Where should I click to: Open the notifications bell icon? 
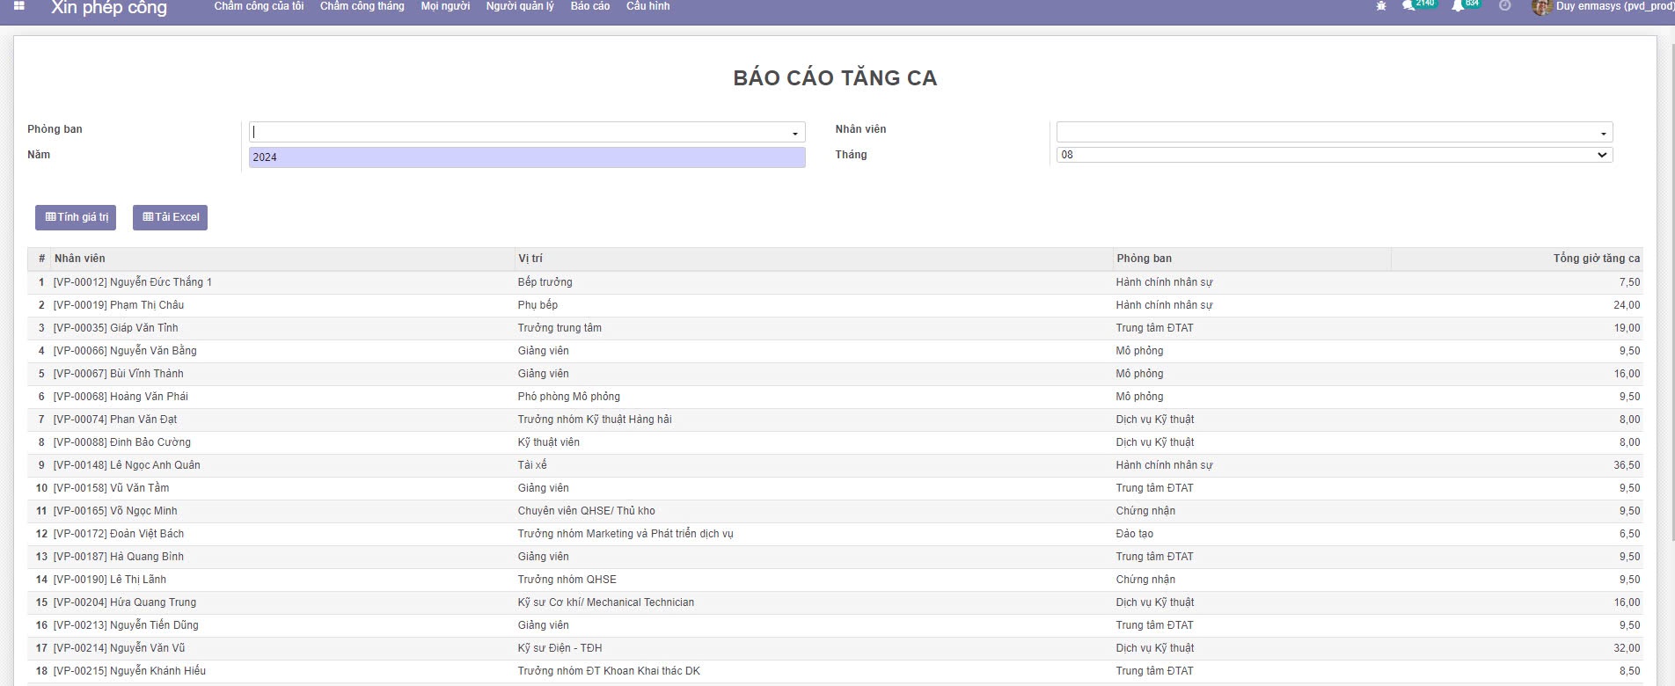pyautogui.click(x=1458, y=6)
